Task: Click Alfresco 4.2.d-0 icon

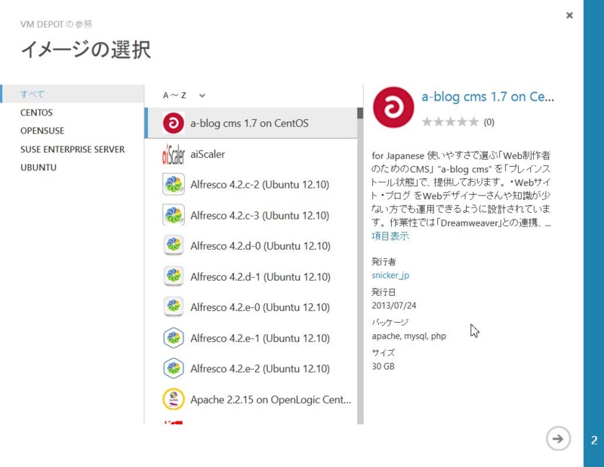Action: pos(174,246)
